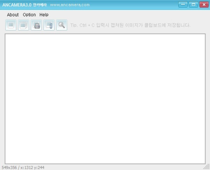Open the Option menu
This screenshot has height=170, width=210.
[29, 15]
